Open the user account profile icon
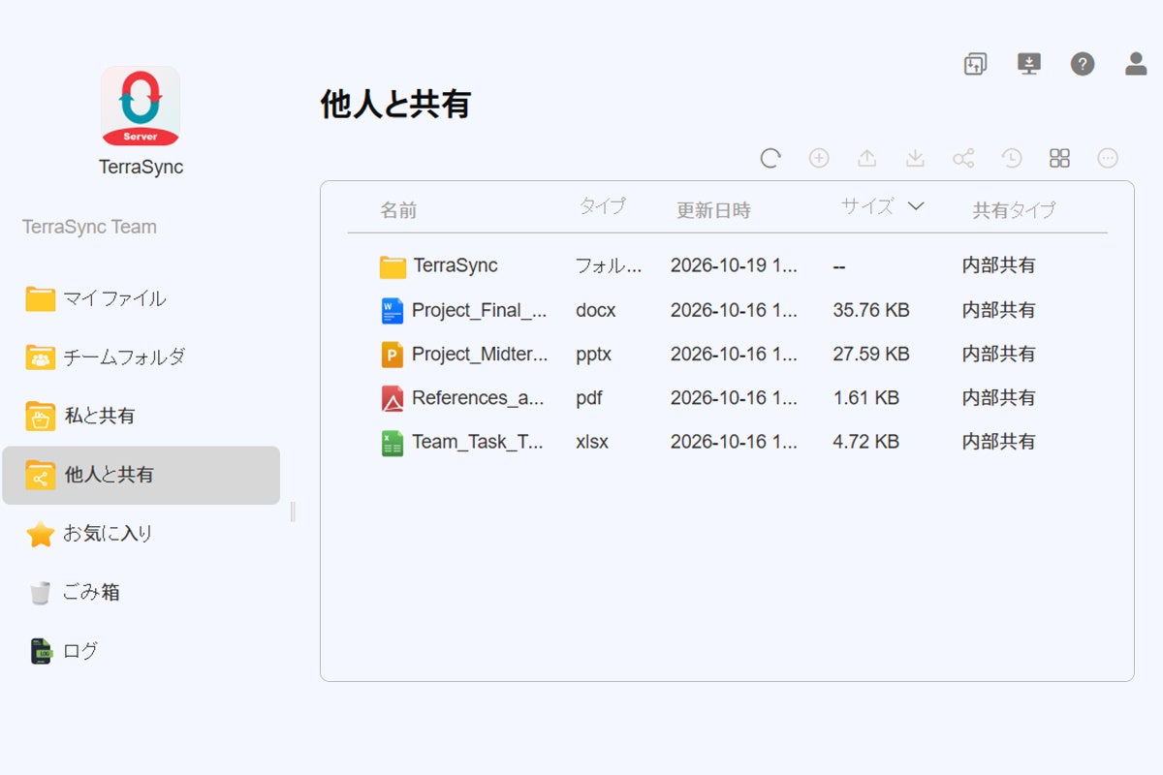Viewport: 1163px width, 775px height. [x=1136, y=64]
